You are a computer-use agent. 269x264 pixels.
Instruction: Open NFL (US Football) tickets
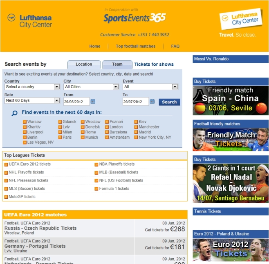click(x=121, y=180)
